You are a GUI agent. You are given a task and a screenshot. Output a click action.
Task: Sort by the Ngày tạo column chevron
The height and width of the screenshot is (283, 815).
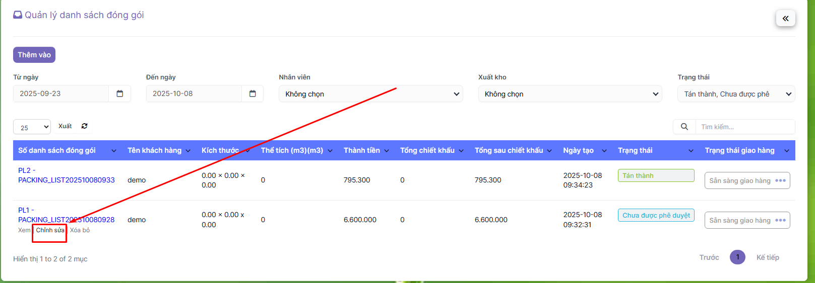(x=604, y=151)
